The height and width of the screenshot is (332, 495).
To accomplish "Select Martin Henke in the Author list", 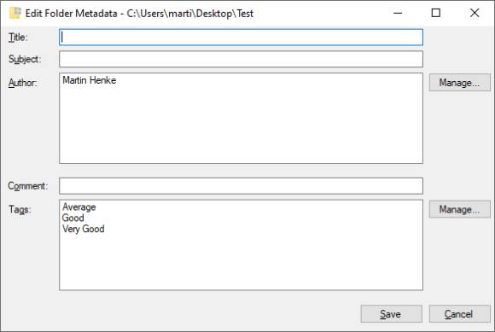I will [x=90, y=80].
